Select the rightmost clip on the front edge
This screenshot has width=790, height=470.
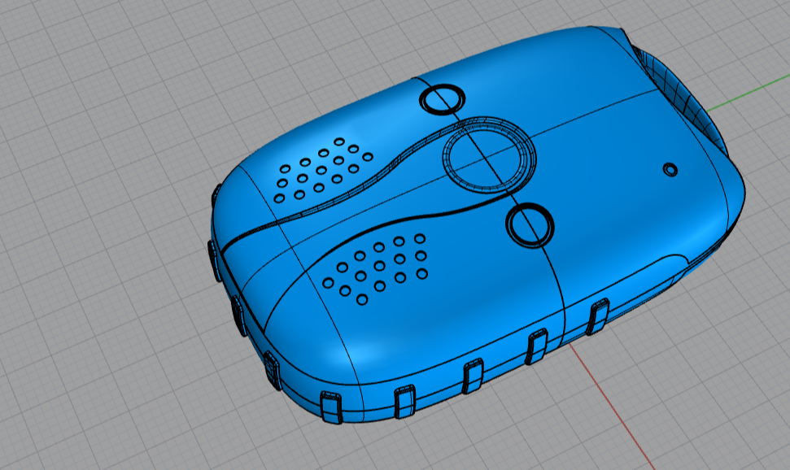pyautogui.click(x=599, y=316)
